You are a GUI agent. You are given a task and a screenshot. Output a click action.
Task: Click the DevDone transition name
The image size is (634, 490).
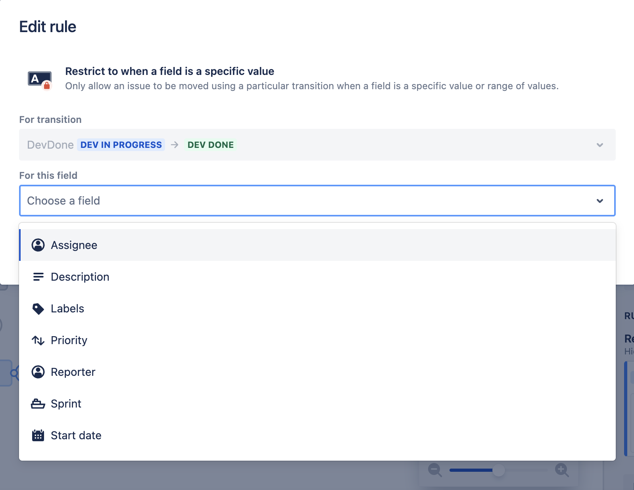click(x=50, y=145)
